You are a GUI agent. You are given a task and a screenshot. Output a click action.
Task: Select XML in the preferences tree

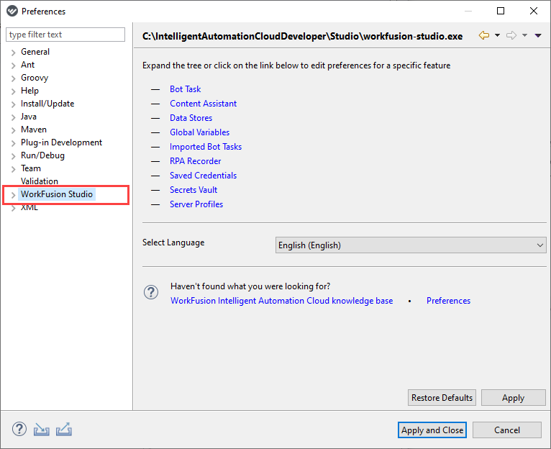[29, 207]
